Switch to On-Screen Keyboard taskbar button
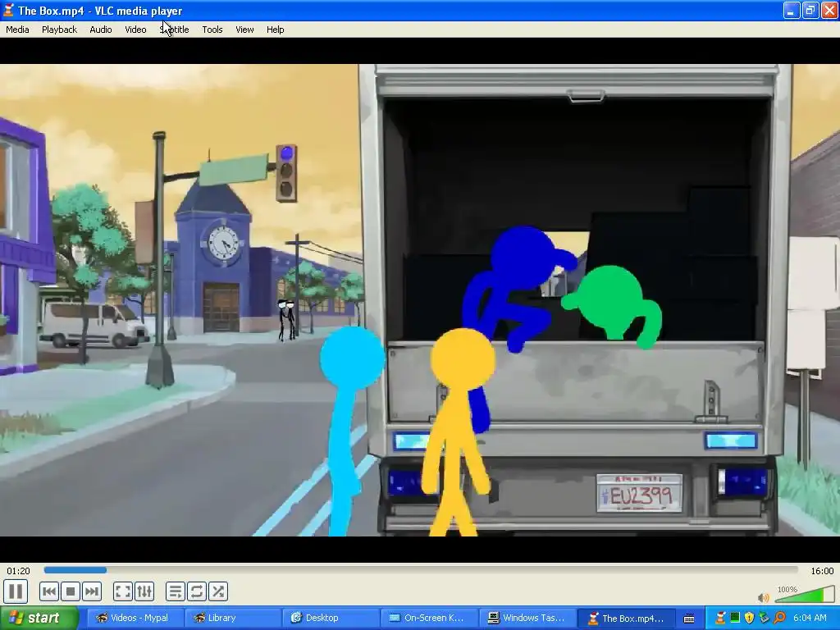The width and height of the screenshot is (840, 630). coord(429,618)
